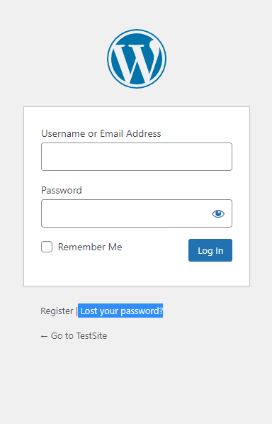The image size is (272, 424).
Task: Focus the Username or Email Address field
Action: tap(137, 157)
